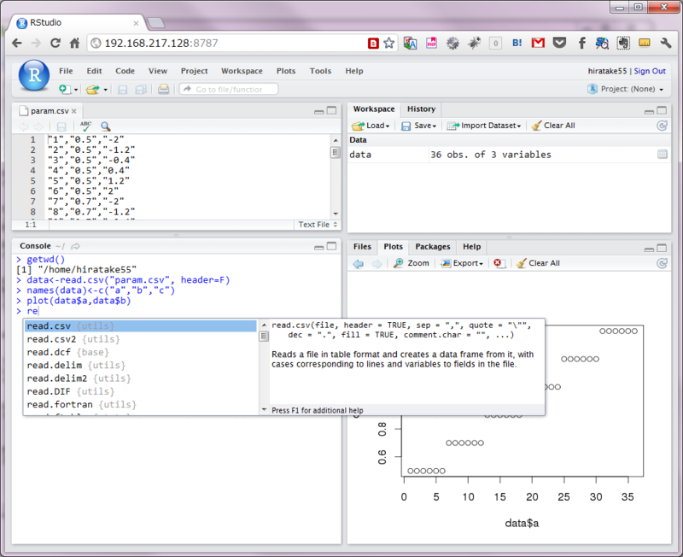The height and width of the screenshot is (557, 683).
Task: Remove current plot red X icon
Action: 498,263
